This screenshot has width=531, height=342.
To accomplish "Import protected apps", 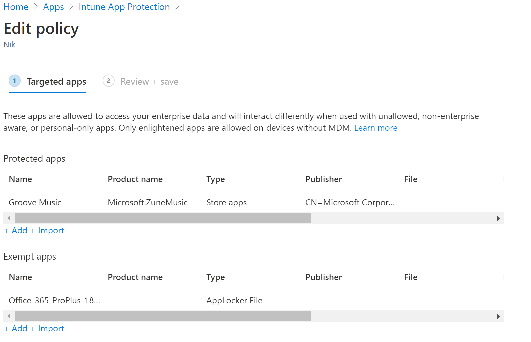I will pyautogui.click(x=47, y=231).
